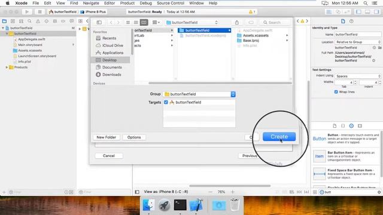
Task: Click the Run button in Xcode toolbar
Action: (27, 12)
